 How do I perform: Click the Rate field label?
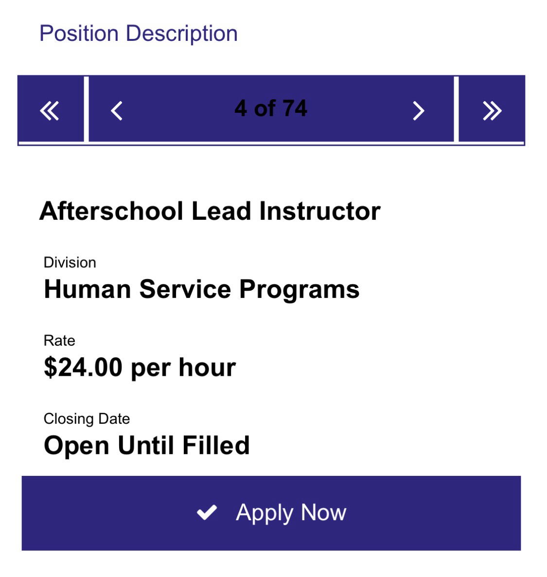(x=59, y=340)
